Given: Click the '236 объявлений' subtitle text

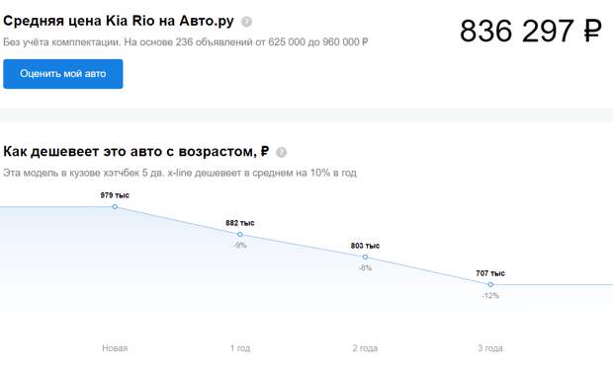Looking at the screenshot, I should click(214, 41).
